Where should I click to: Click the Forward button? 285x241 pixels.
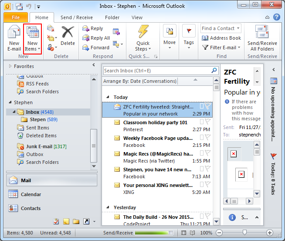pyautogui.click(x=96, y=48)
